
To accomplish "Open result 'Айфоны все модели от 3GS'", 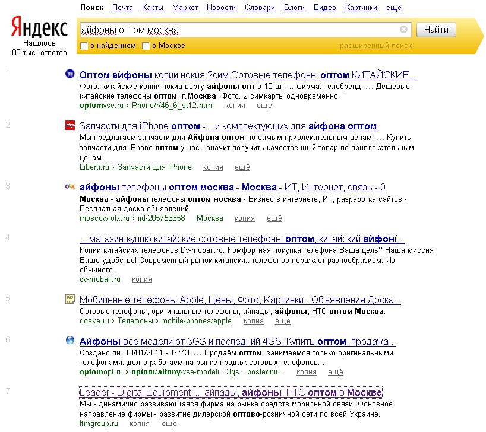I will click(238, 342).
